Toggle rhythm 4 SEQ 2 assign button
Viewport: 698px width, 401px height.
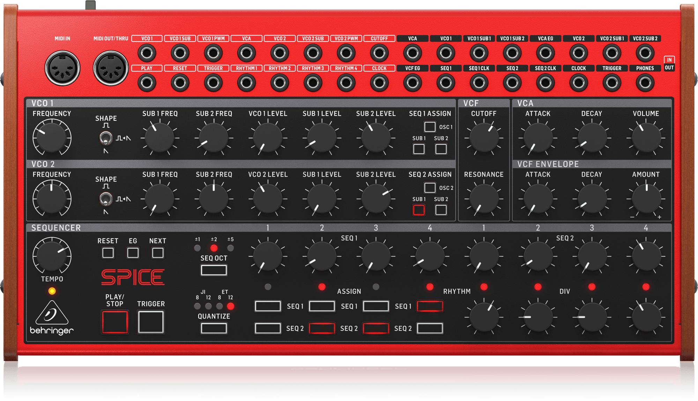click(x=430, y=328)
